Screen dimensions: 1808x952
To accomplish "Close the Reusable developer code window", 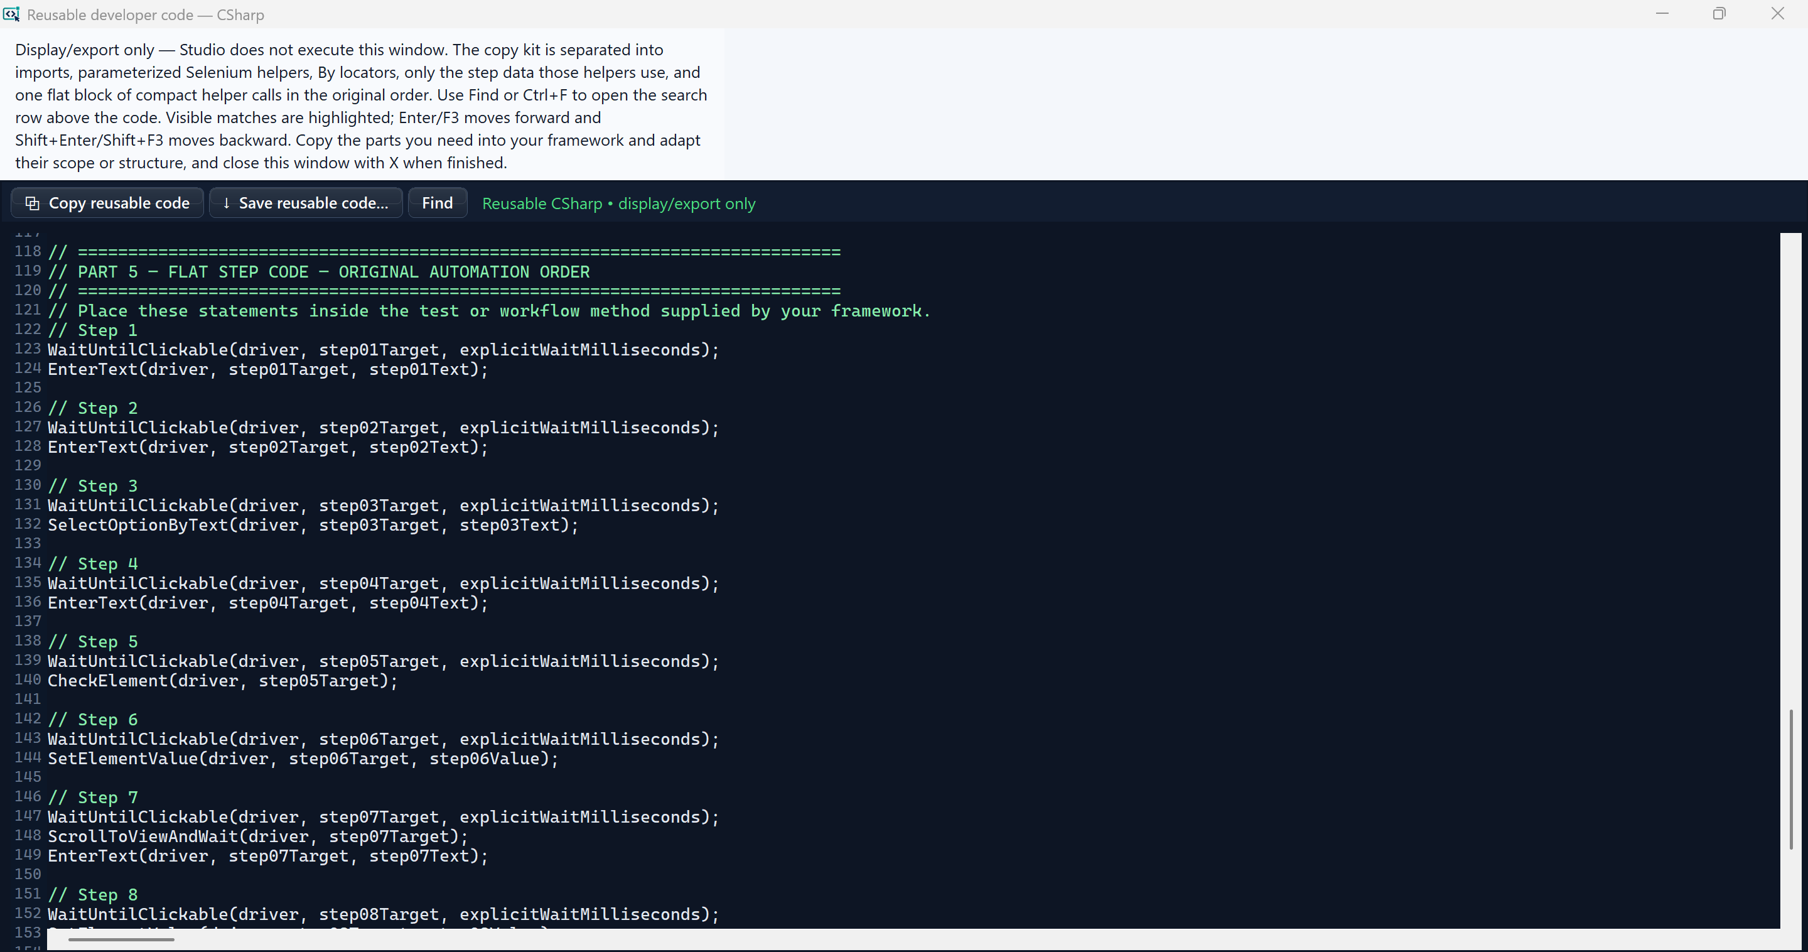I will pyautogui.click(x=1778, y=14).
